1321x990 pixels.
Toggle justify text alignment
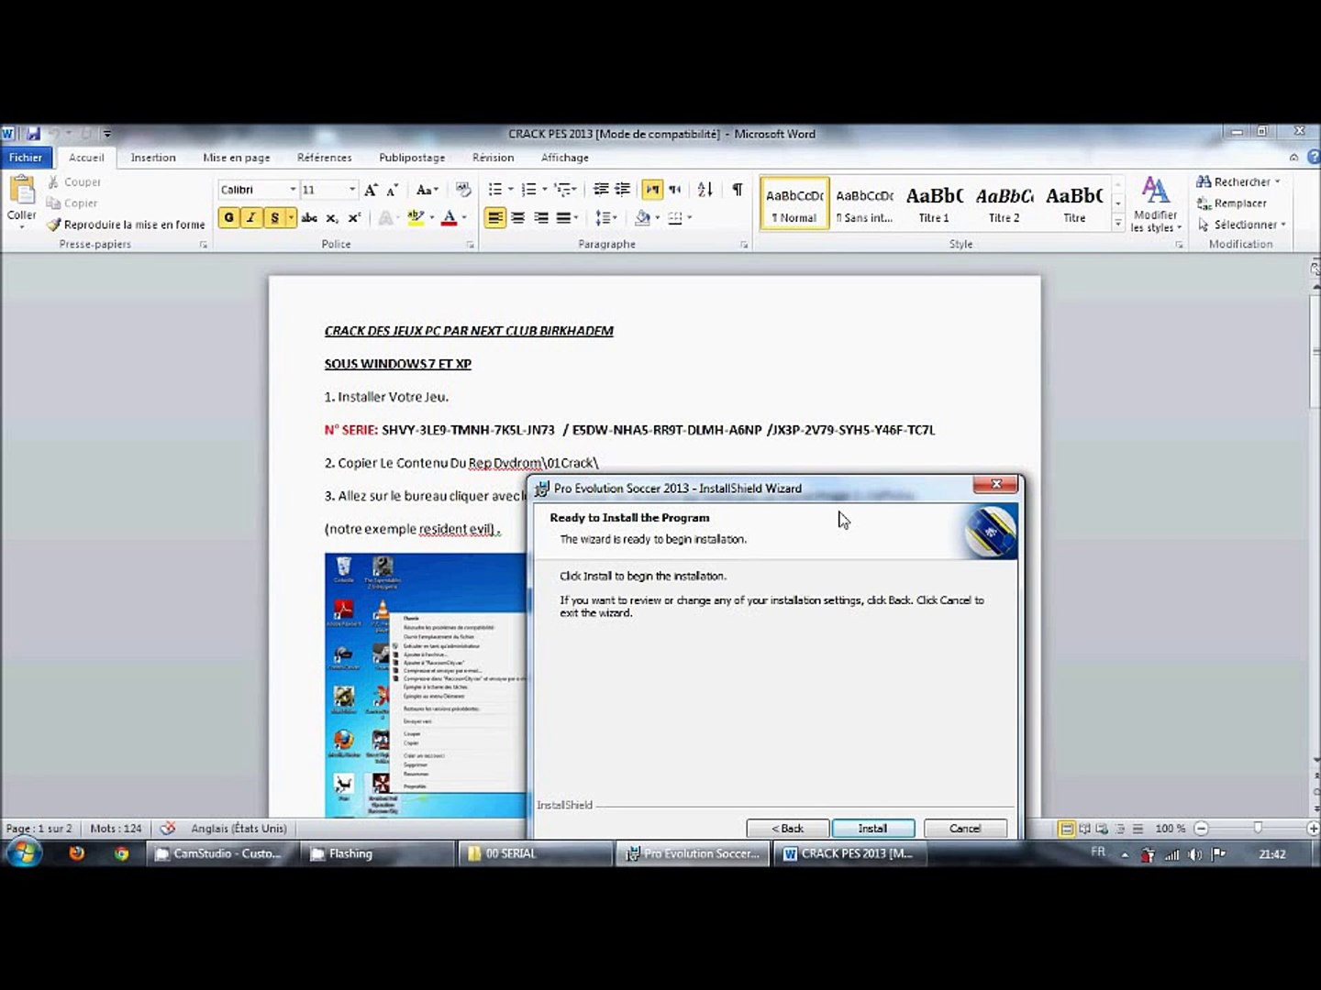[x=563, y=217]
